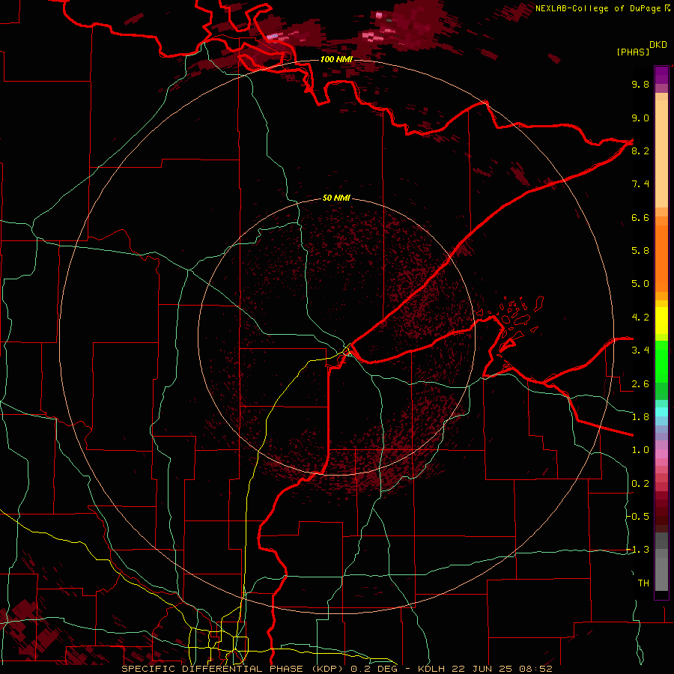Click the 3.4 scale value
This screenshot has height=674, width=674.
(x=640, y=350)
